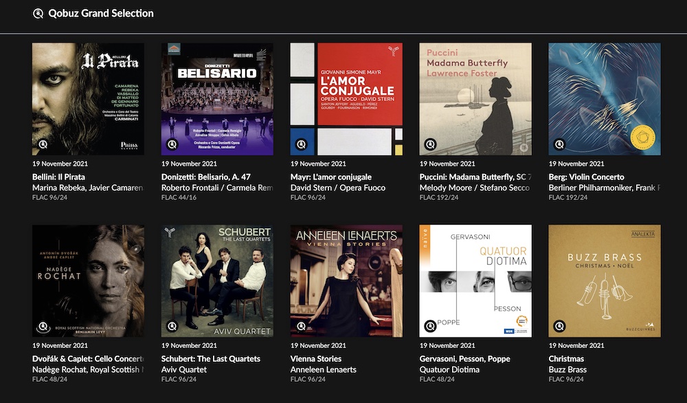Viewport: 687px width, 403px height.
Task: Select title 'Christmas' by Buzz Brass
Action: click(566, 359)
